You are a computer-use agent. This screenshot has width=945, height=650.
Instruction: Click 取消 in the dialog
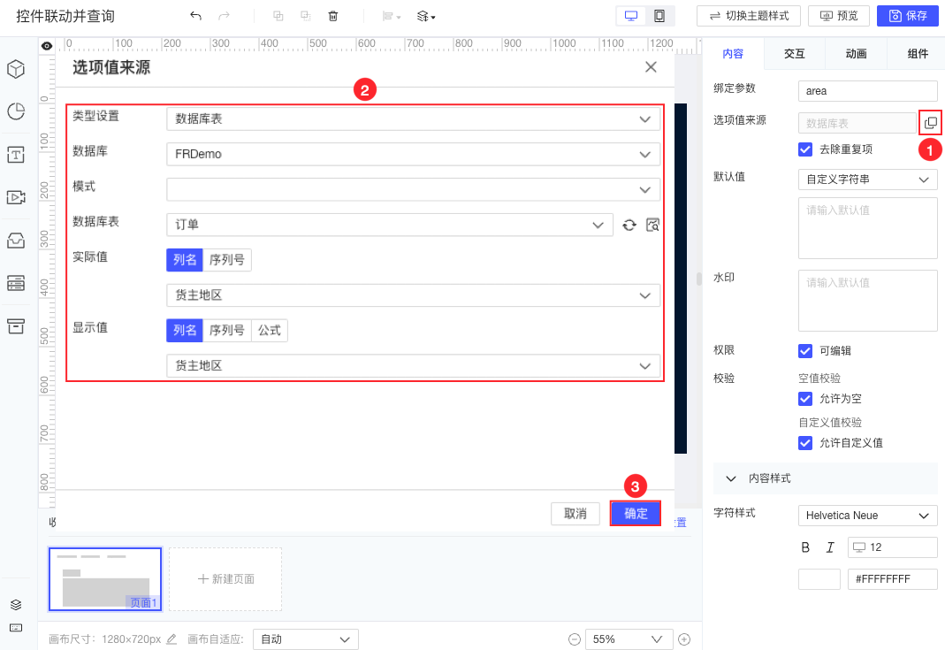coord(575,514)
